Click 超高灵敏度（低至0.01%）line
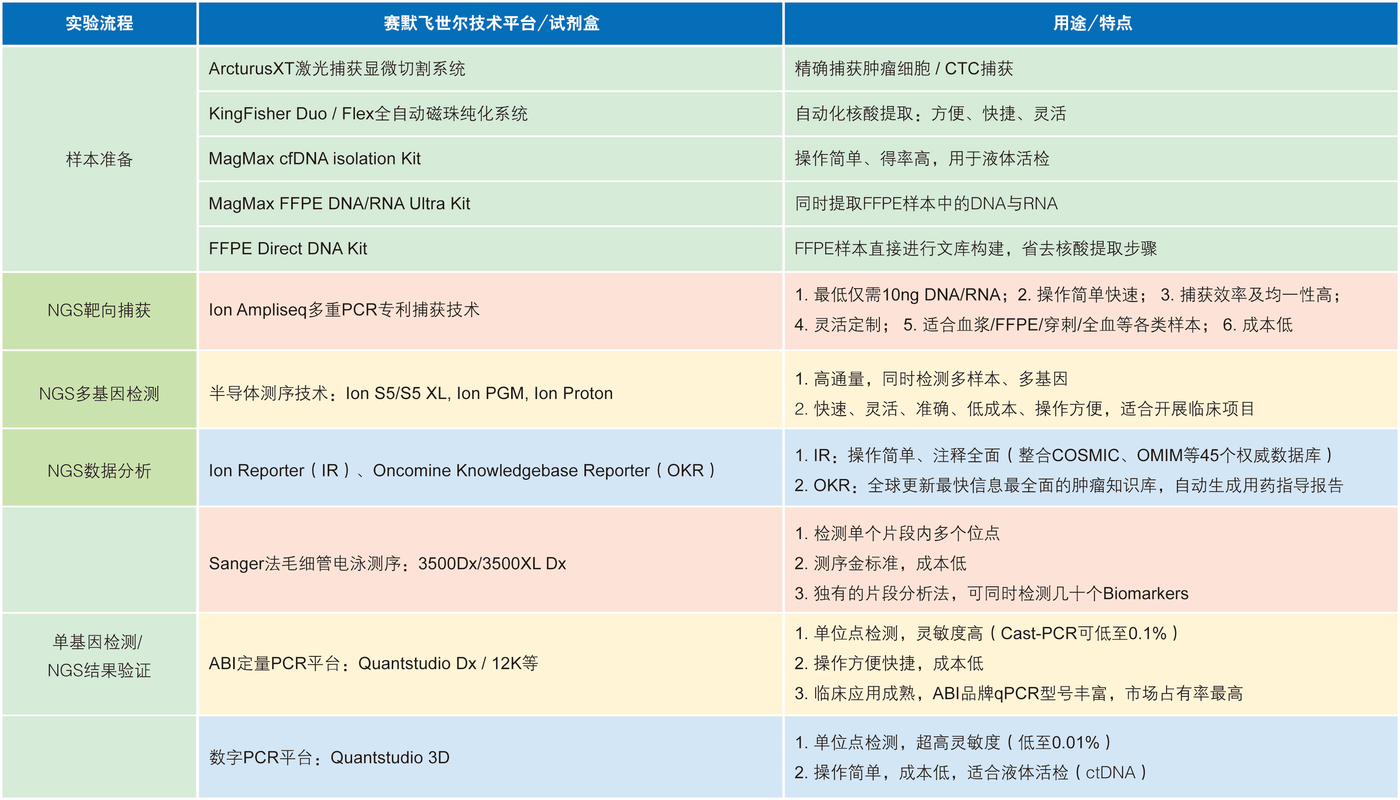The image size is (1400, 800). pyautogui.click(x=953, y=743)
